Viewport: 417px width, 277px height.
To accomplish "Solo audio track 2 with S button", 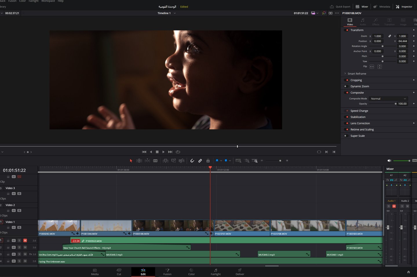I will [19, 247].
